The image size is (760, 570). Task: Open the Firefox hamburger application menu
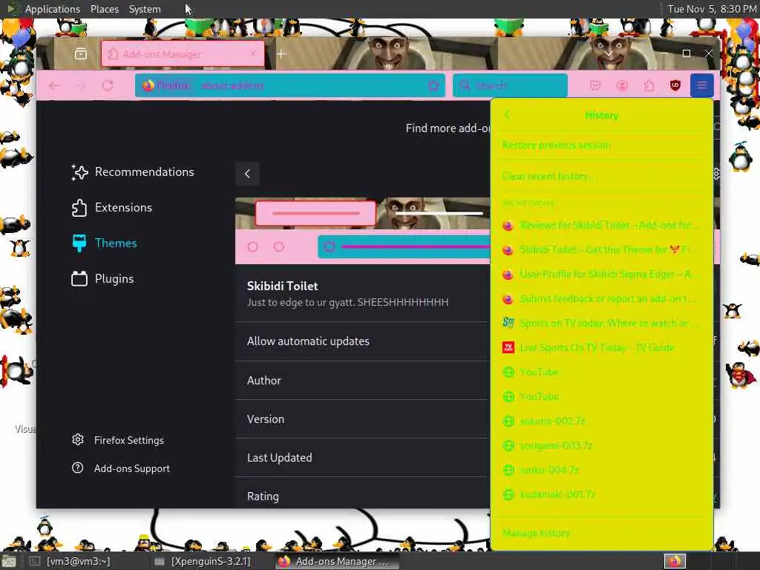701,86
